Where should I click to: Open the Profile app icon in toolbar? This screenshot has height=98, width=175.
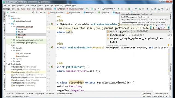pos(136,9)
